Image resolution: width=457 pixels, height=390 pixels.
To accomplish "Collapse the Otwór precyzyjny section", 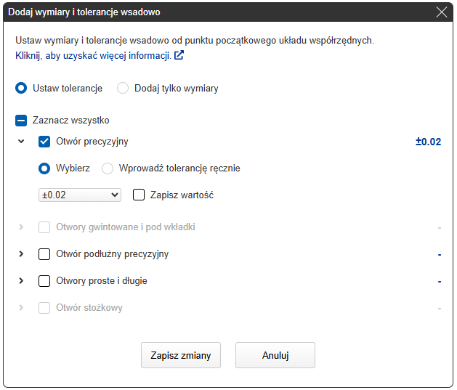I will tap(21, 142).
